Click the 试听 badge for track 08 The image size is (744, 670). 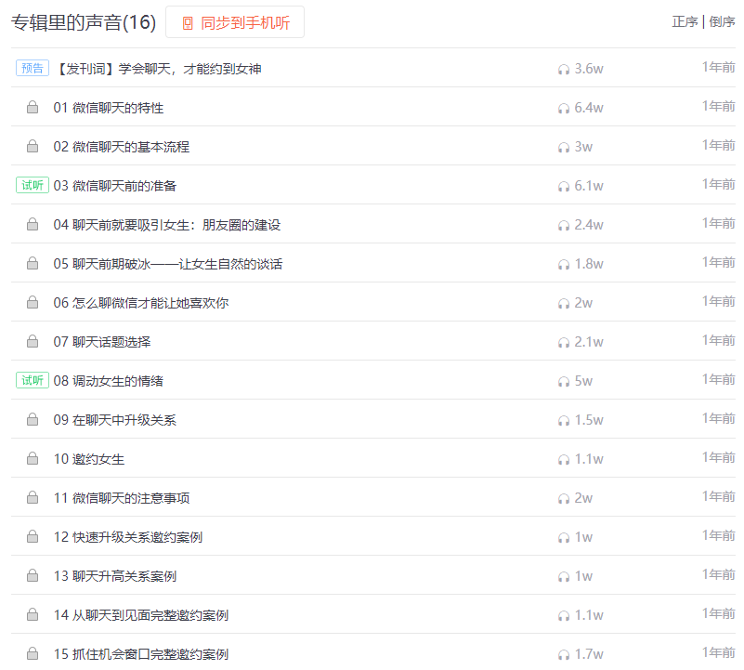point(33,380)
